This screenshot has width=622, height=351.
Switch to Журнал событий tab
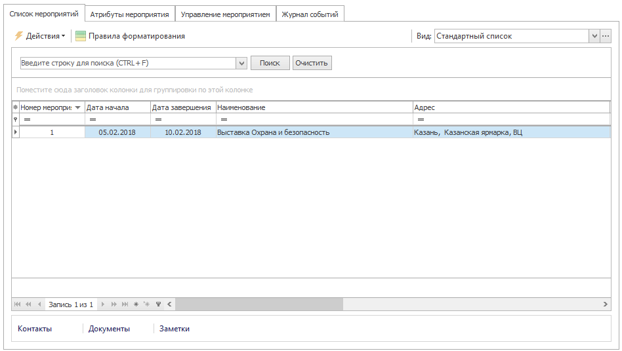(310, 14)
